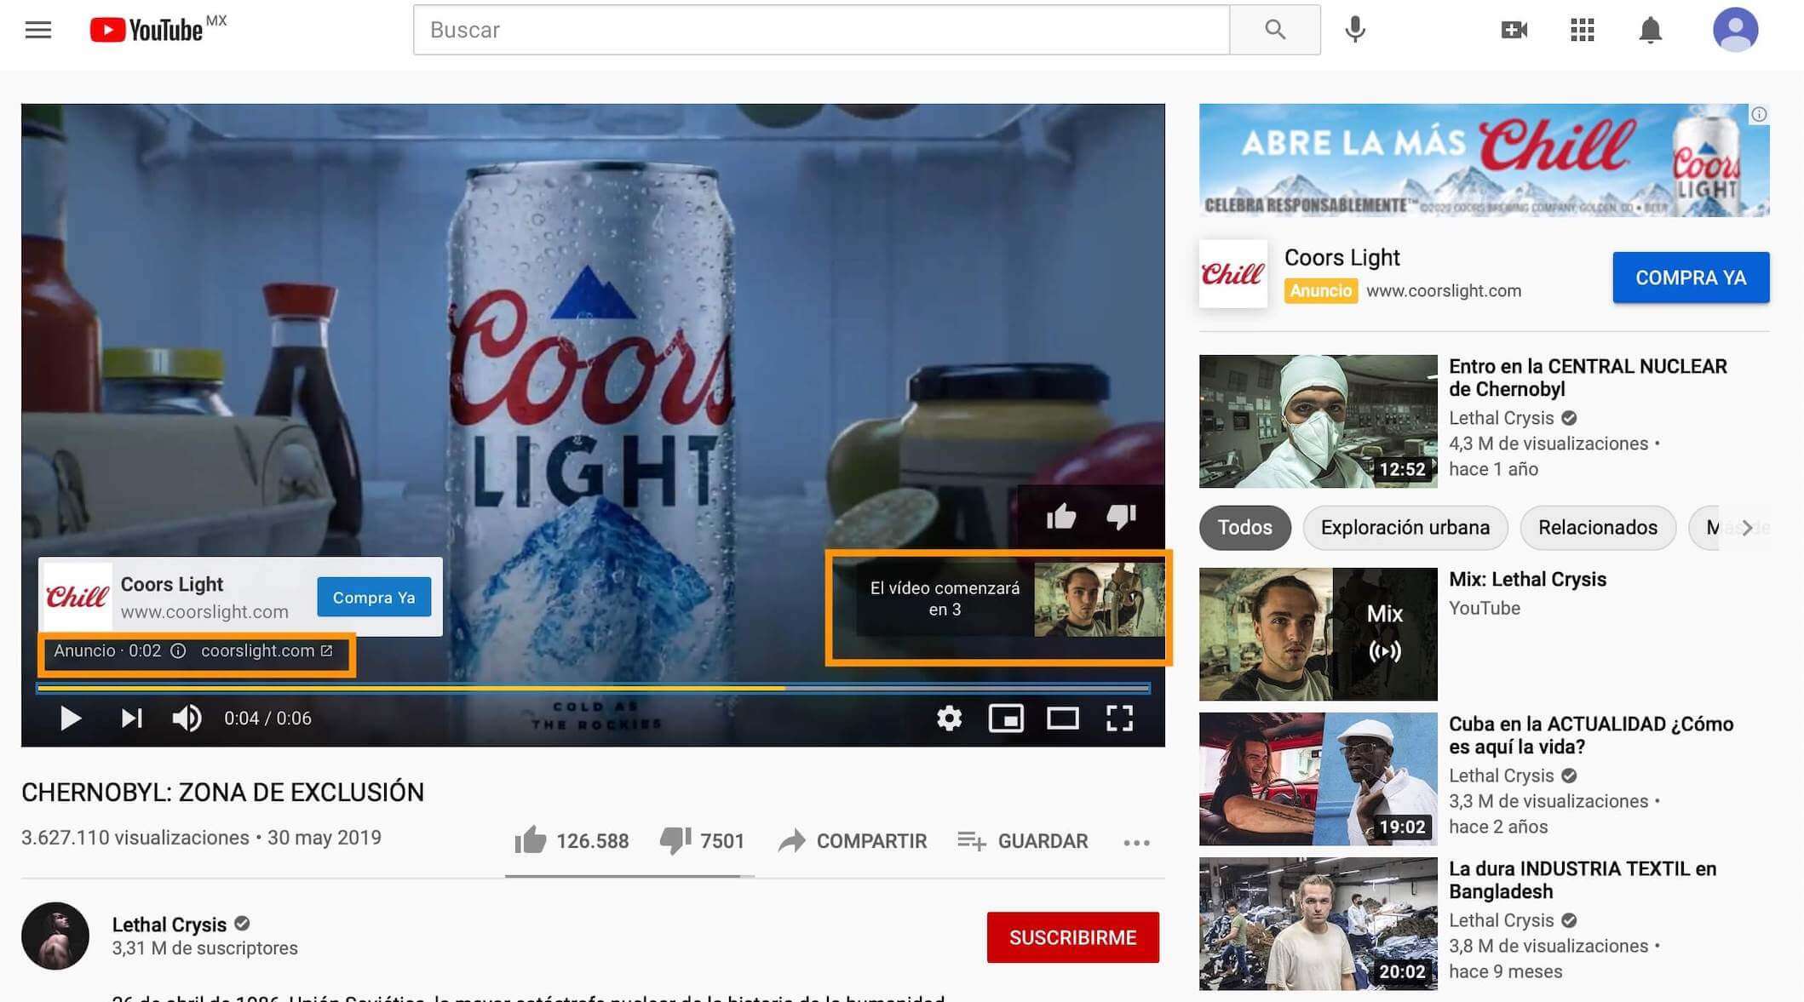Image resolution: width=1804 pixels, height=1002 pixels.
Task: Click the video progress bar
Action: coord(593,688)
